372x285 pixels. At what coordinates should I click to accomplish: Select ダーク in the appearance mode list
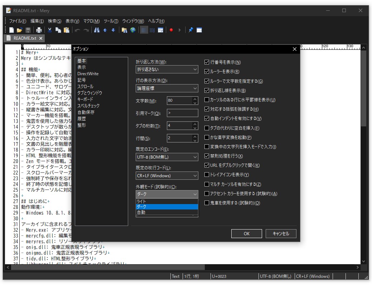pos(167,207)
